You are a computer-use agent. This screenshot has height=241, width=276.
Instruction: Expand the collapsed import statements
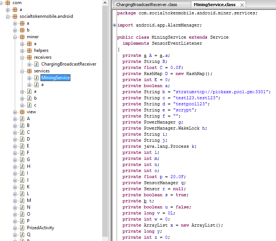point(114,25)
